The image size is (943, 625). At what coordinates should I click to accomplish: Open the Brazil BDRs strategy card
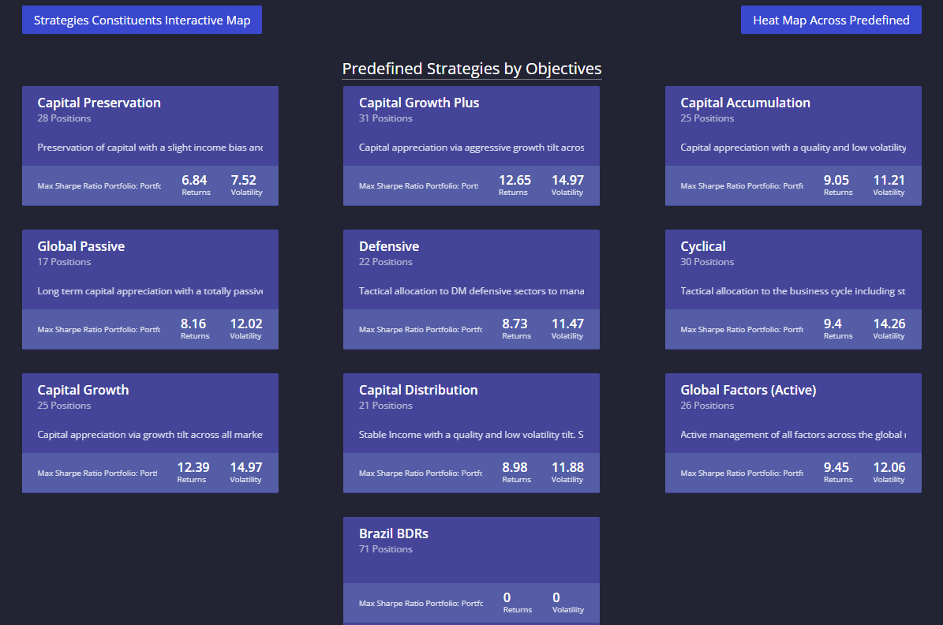click(472, 571)
